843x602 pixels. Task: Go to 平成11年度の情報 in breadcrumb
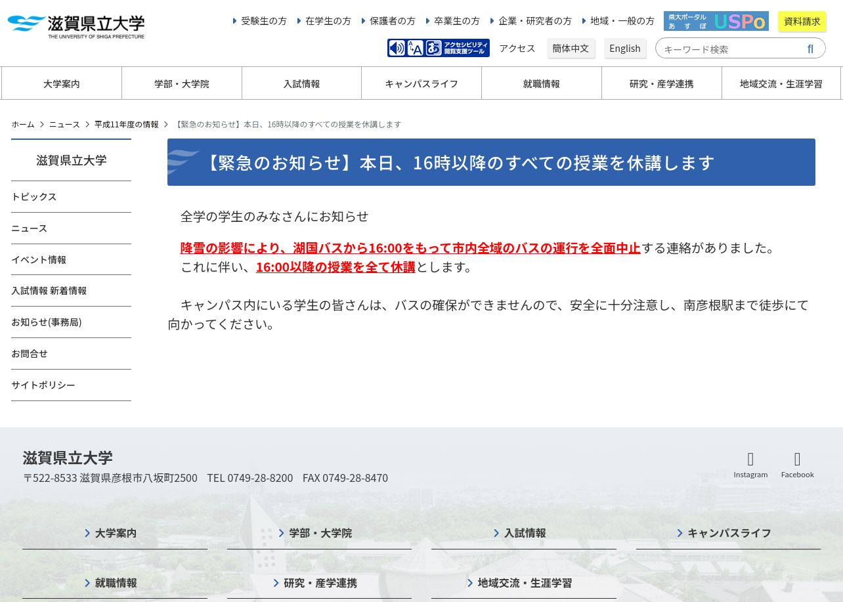(127, 124)
